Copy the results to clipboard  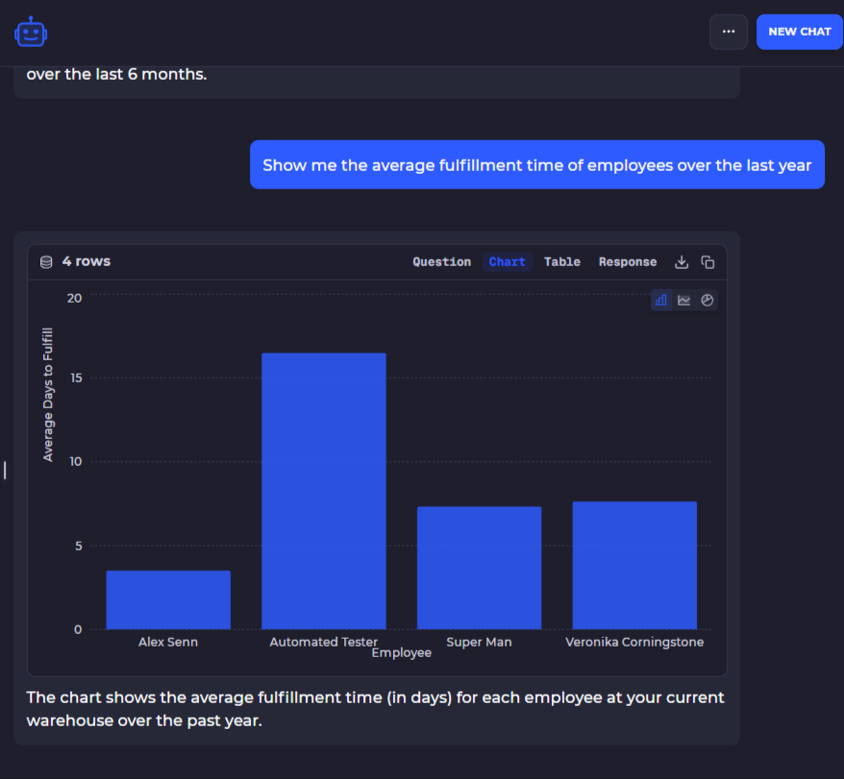[x=707, y=262]
